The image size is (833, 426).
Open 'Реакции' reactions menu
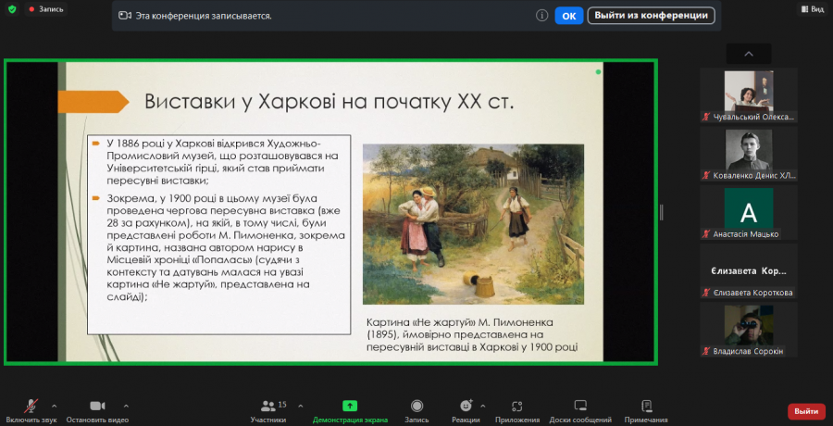click(x=466, y=410)
